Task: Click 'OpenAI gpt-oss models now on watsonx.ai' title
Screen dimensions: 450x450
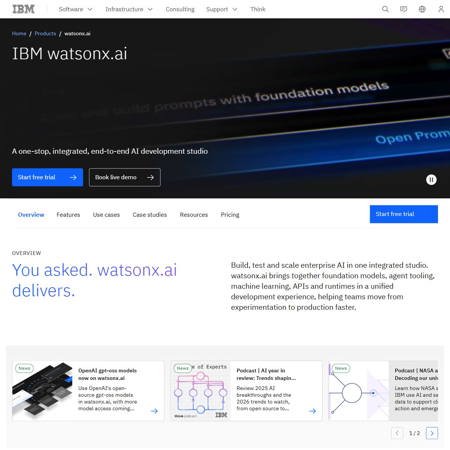Action: [x=108, y=374]
